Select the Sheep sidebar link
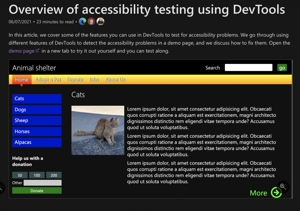This screenshot has width=300, height=211. pyautogui.click(x=37, y=121)
